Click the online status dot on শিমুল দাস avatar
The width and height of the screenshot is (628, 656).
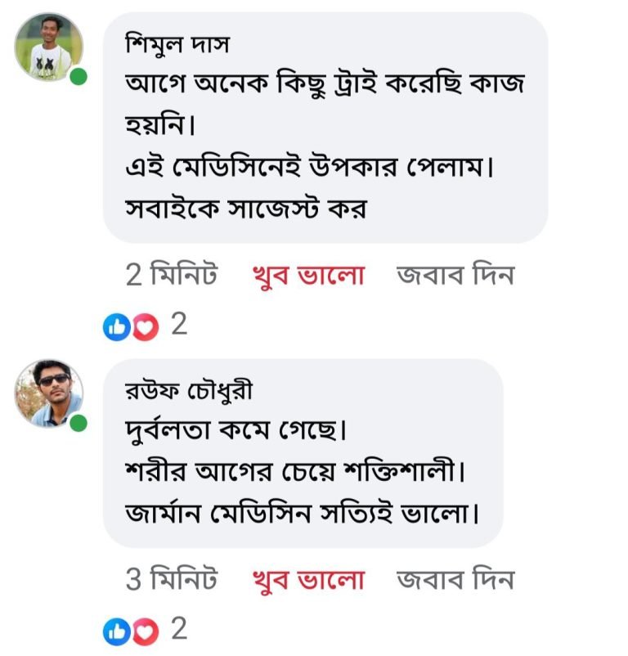pyautogui.click(x=78, y=78)
